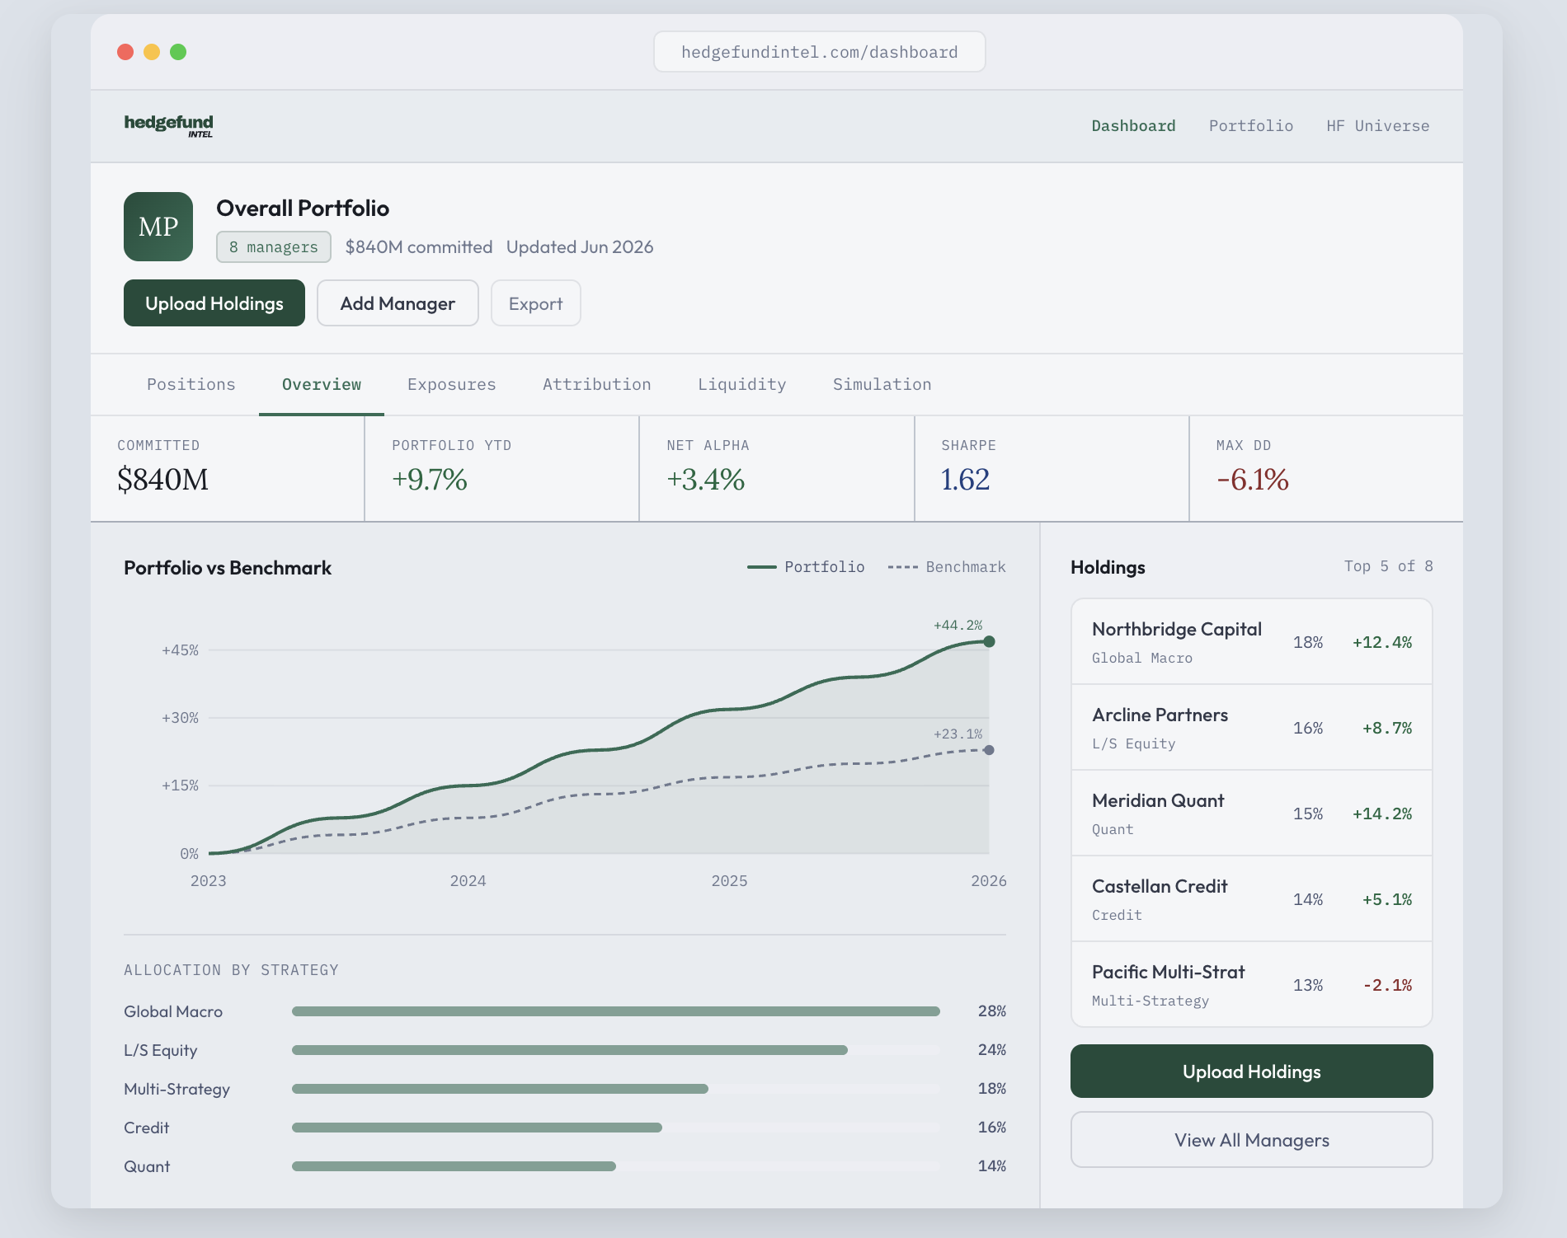The image size is (1567, 1238).
Task: Click the Global Macro allocation bar
Action: (x=615, y=1011)
